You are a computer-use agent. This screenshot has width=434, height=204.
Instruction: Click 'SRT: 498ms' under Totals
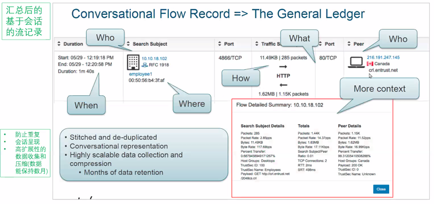coord(307,170)
